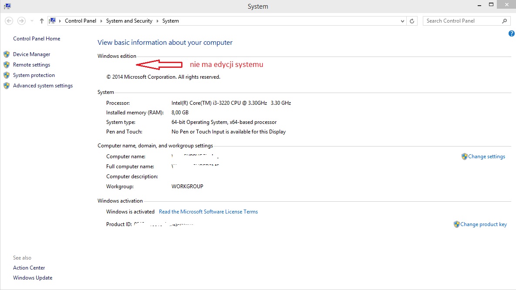Read the Microsoft Software License Terms

click(208, 212)
